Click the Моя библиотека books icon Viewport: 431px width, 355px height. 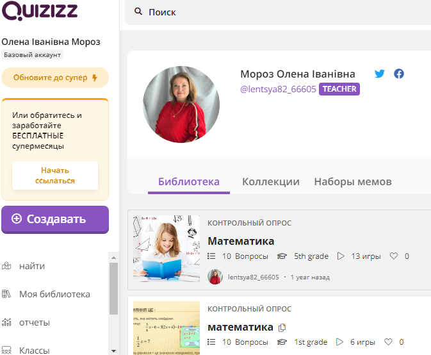(6, 294)
